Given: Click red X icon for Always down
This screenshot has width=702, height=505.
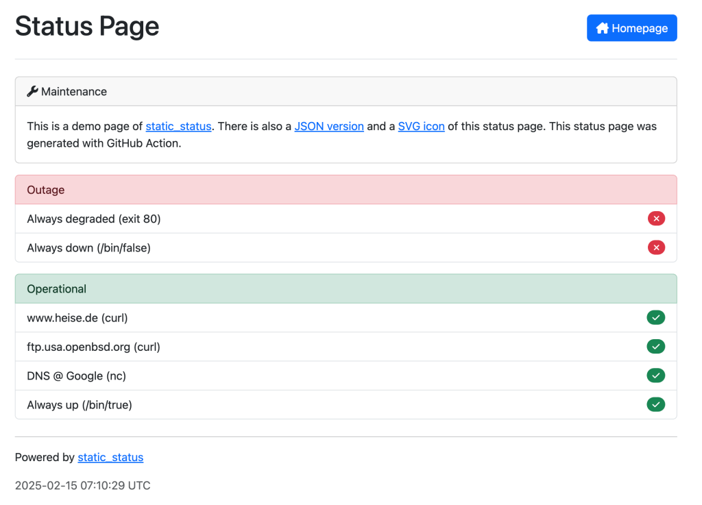Looking at the screenshot, I should (656, 247).
